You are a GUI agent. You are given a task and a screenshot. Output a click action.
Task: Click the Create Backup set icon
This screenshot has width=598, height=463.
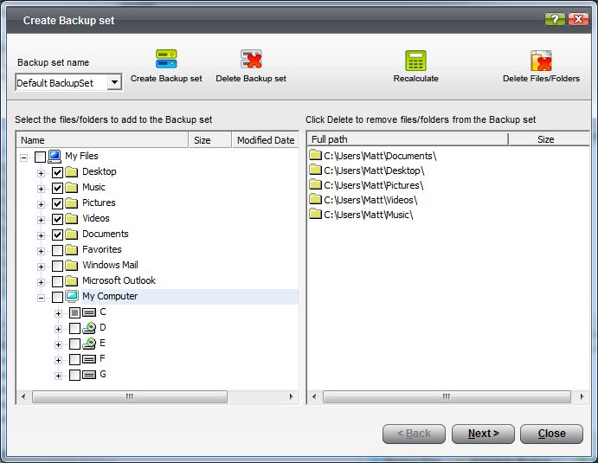point(166,59)
